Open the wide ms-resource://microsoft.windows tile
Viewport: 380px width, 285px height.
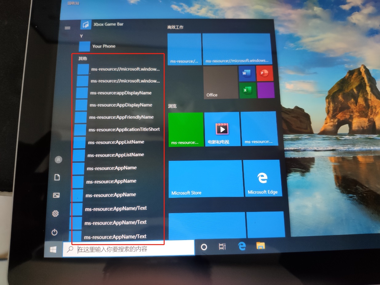237,49
